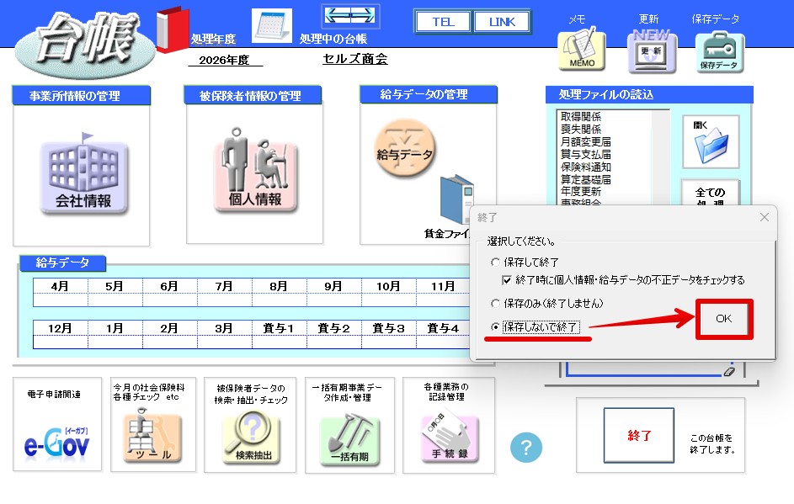The width and height of the screenshot is (794, 504).
Task: Click the eraser icon below the dialog
Action: tap(728, 371)
